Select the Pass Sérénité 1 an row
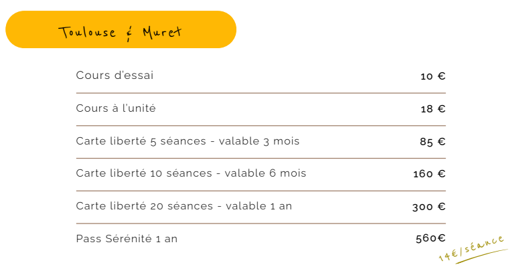Viewport: 519px width, 273px height. click(261, 239)
